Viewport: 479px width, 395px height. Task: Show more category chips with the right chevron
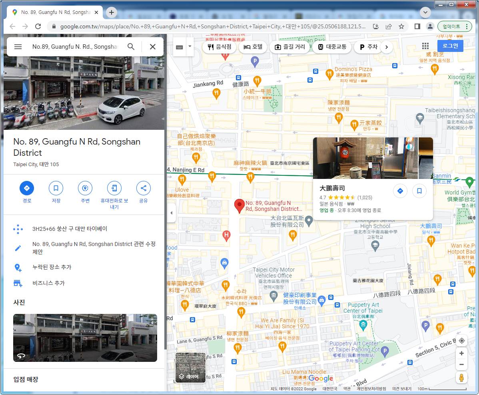[386, 47]
